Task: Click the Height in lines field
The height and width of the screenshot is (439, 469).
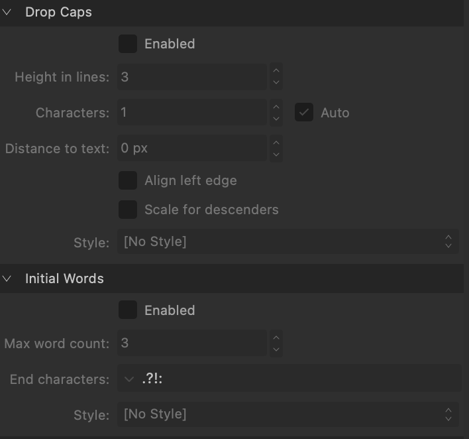Action: (192, 77)
